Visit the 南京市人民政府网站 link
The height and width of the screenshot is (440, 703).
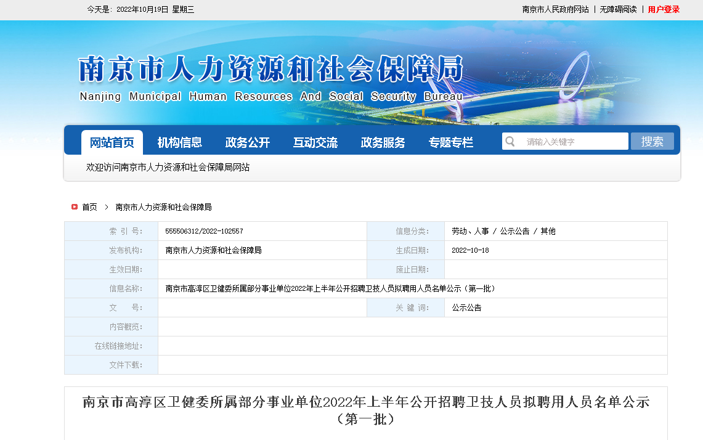click(555, 9)
